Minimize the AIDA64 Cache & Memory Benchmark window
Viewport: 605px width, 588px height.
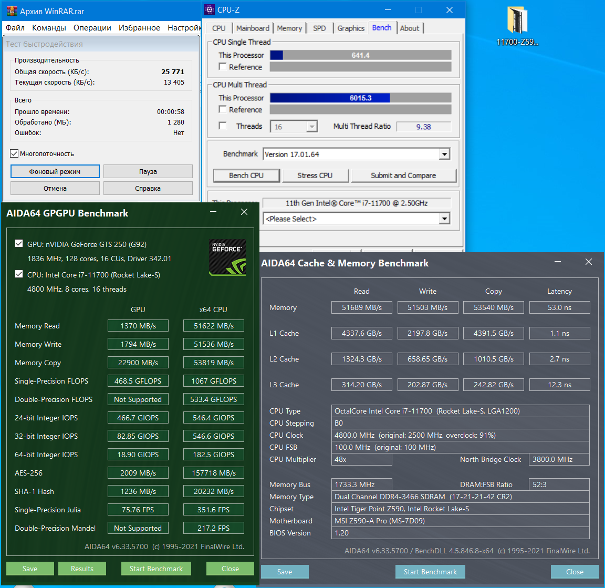click(558, 262)
